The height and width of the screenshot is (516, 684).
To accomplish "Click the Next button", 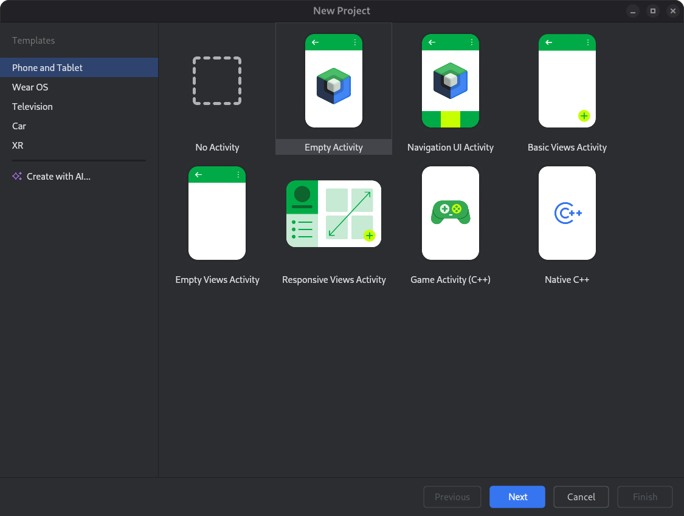I will tap(517, 497).
